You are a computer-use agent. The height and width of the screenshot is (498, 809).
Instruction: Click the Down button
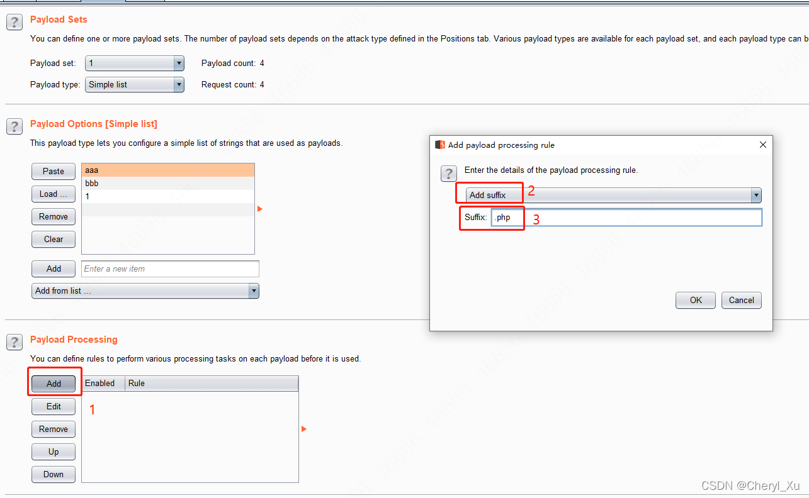(x=54, y=474)
